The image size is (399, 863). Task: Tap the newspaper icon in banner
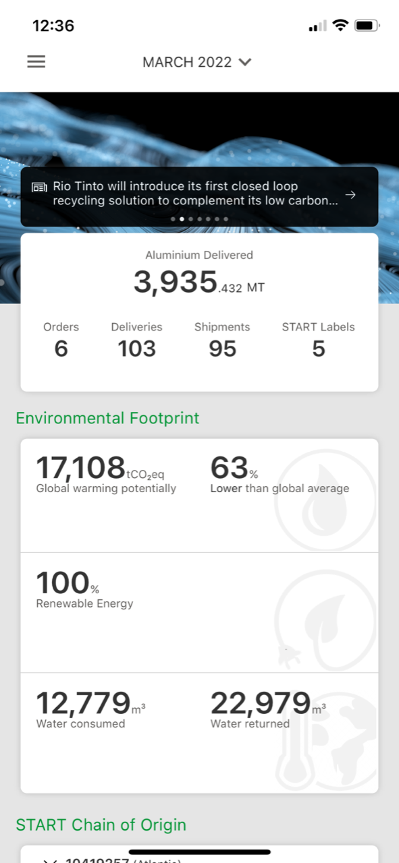39,187
